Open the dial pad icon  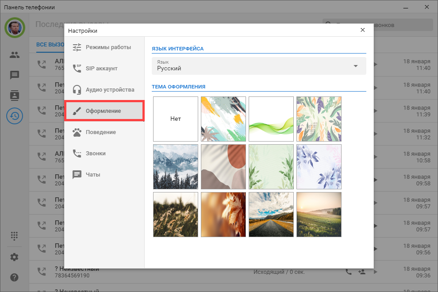coord(15,236)
